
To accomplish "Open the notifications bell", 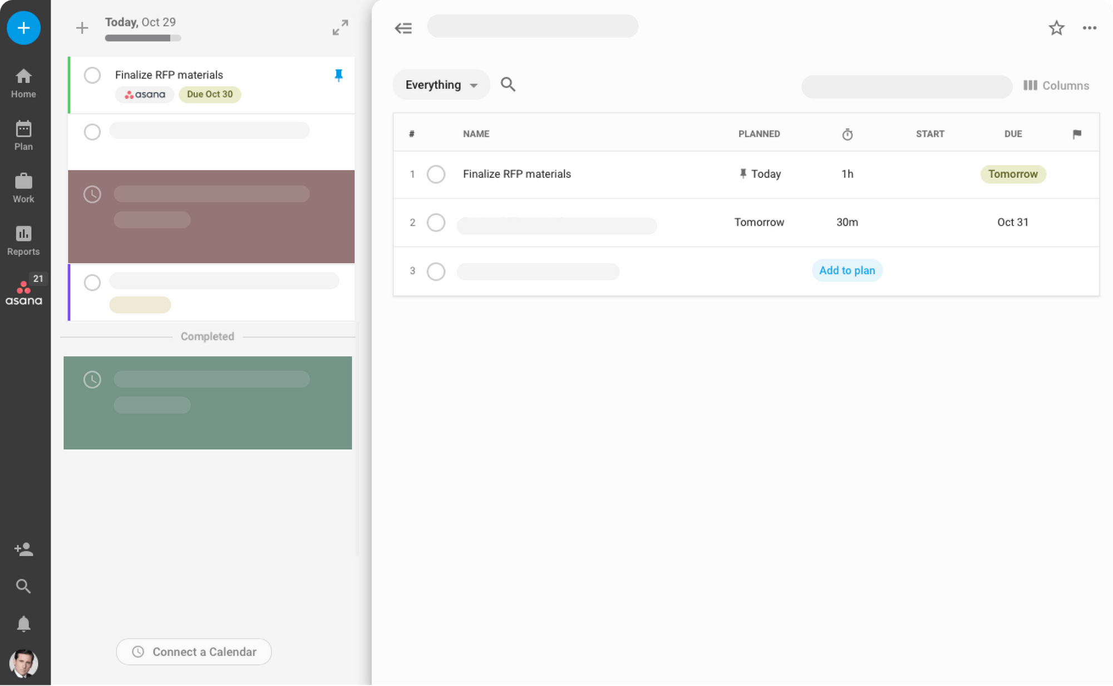I will pos(23,624).
